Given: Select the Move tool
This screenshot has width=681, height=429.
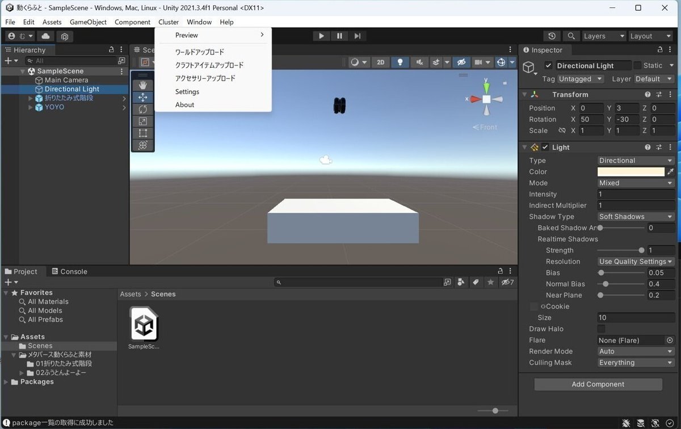Looking at the screenshot, I should 142,97.
